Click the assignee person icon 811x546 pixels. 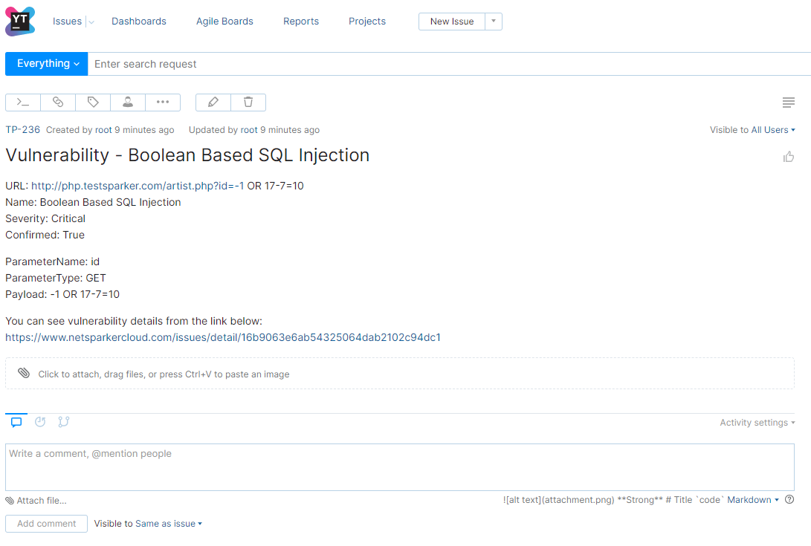[x=127, y=102]
